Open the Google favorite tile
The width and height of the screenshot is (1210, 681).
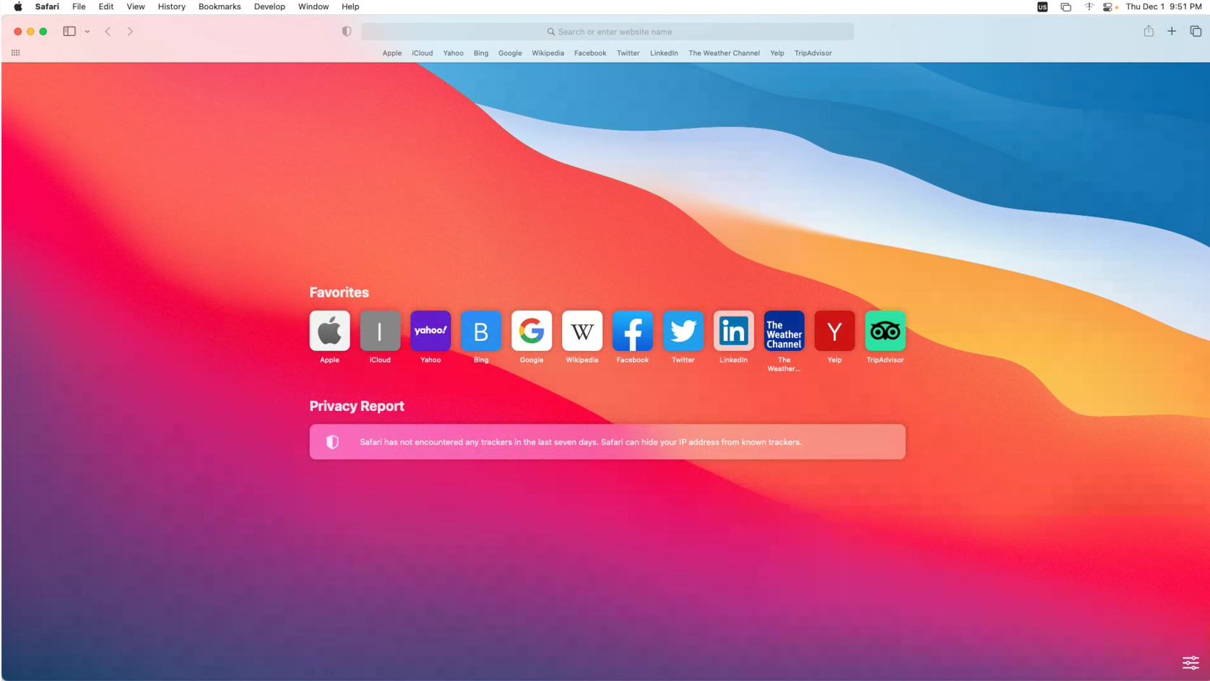coord(532,331)
